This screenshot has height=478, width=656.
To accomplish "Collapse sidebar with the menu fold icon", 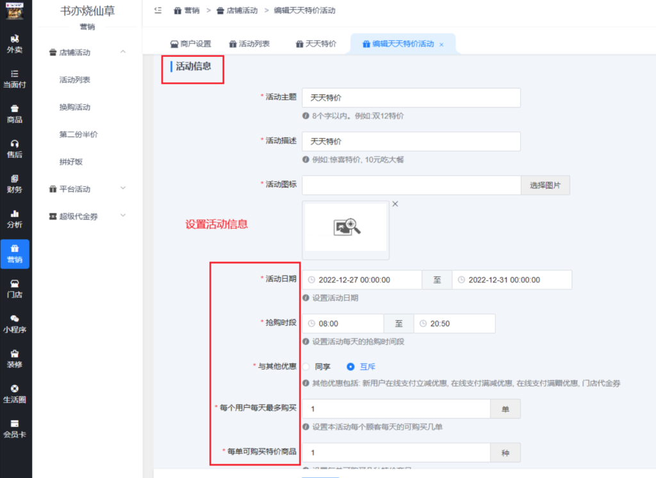I will (158, 11).
